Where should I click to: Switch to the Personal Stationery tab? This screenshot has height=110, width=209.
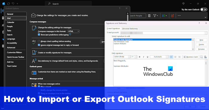[x=130, y=29]
